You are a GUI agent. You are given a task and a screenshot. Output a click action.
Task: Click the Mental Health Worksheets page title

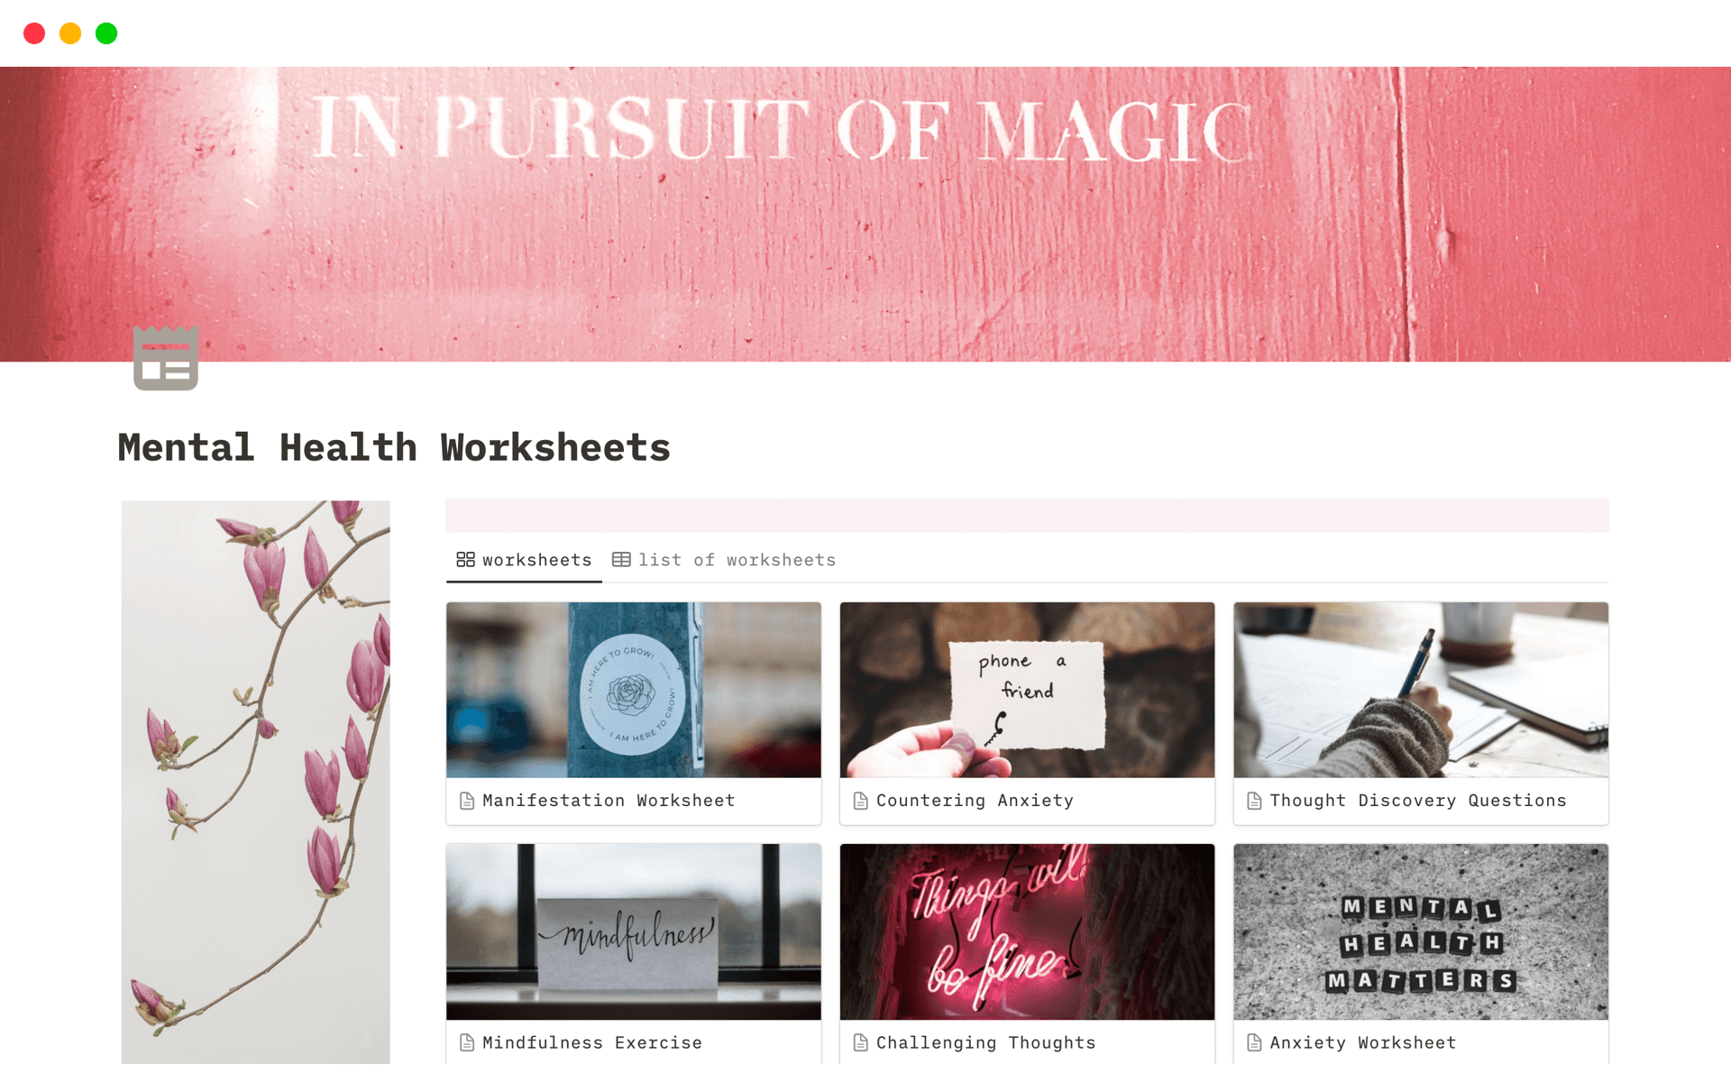394,447
